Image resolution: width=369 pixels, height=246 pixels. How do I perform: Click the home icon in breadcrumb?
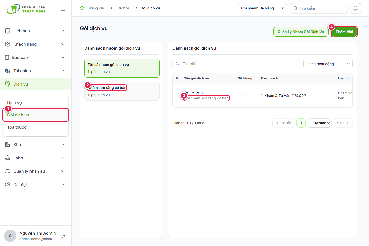(82, 8)
